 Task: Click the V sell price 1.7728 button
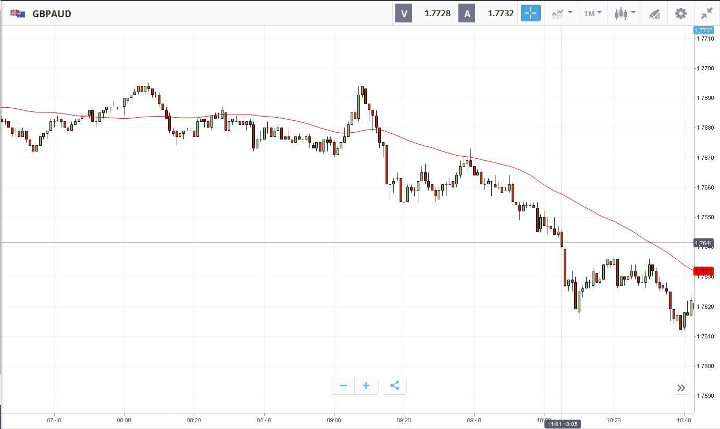tap(425, 14)
